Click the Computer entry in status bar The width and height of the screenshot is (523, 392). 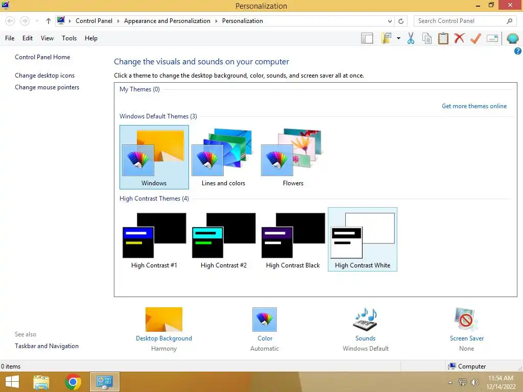click(467, 366)
